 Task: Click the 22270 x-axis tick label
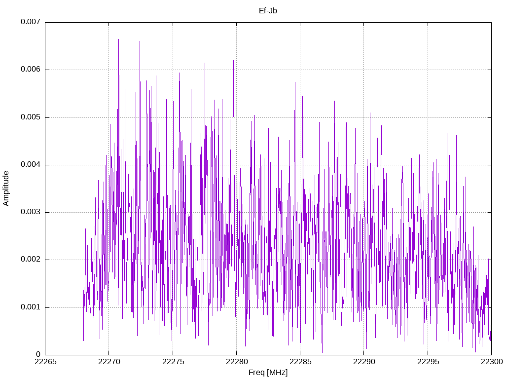(x=109, y=362)
